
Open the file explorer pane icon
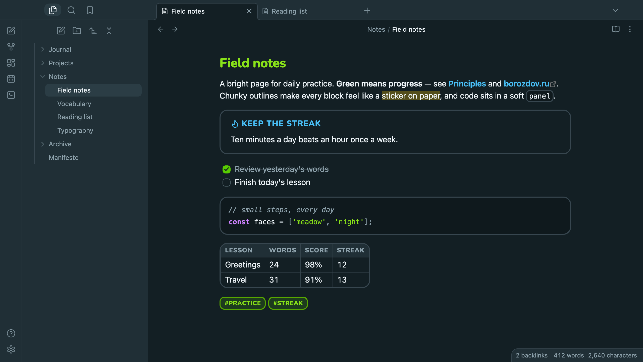click(x=53, y=10)
